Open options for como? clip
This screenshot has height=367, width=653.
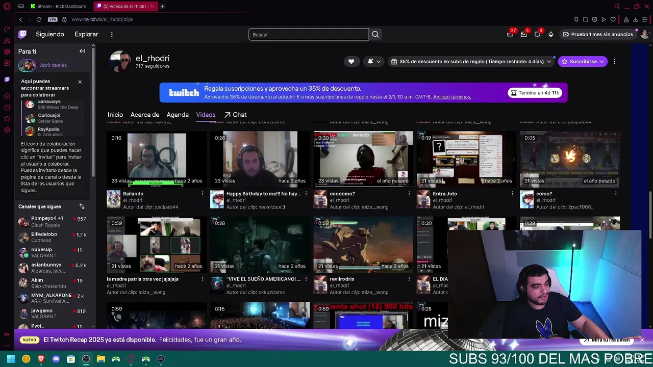pos(616,194)
